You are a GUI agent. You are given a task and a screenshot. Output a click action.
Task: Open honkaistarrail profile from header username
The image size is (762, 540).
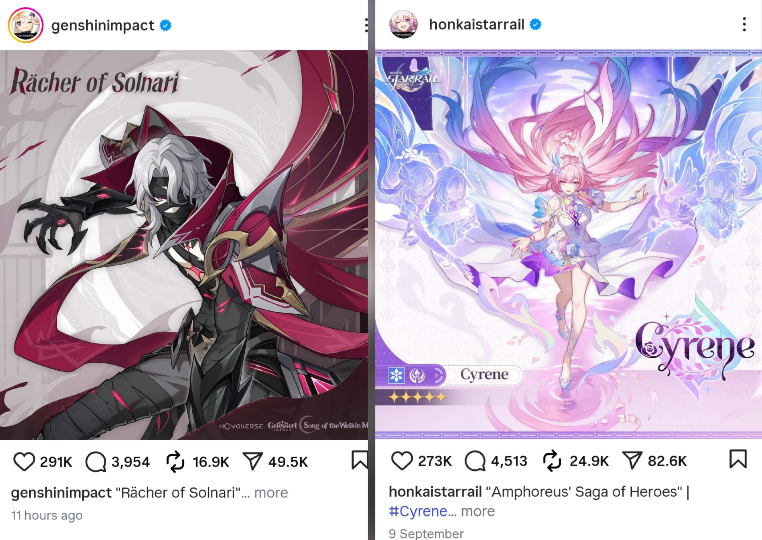pyautogui.click(x=477, y=25)
